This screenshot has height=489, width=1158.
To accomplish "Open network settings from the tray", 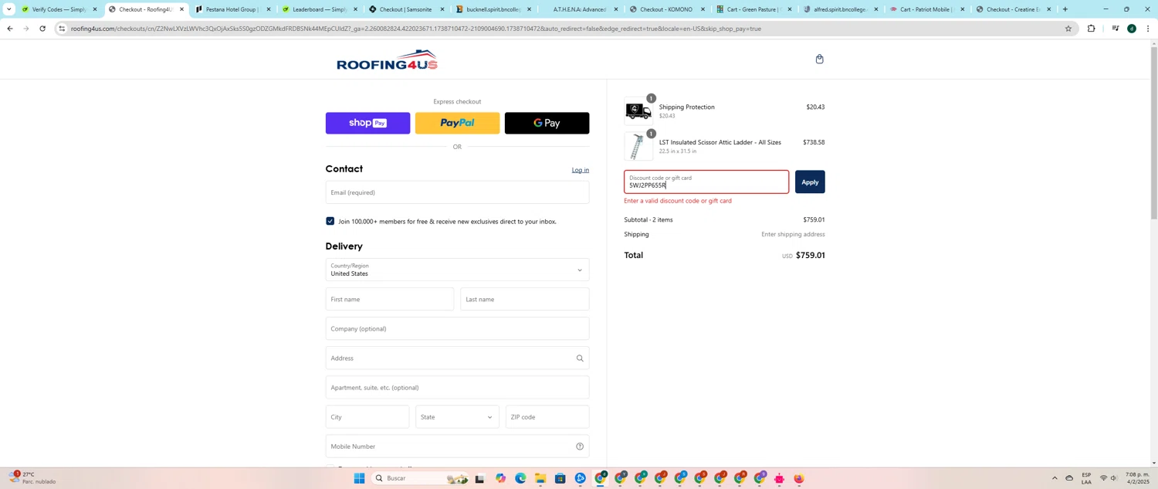I will point(1103,478).
